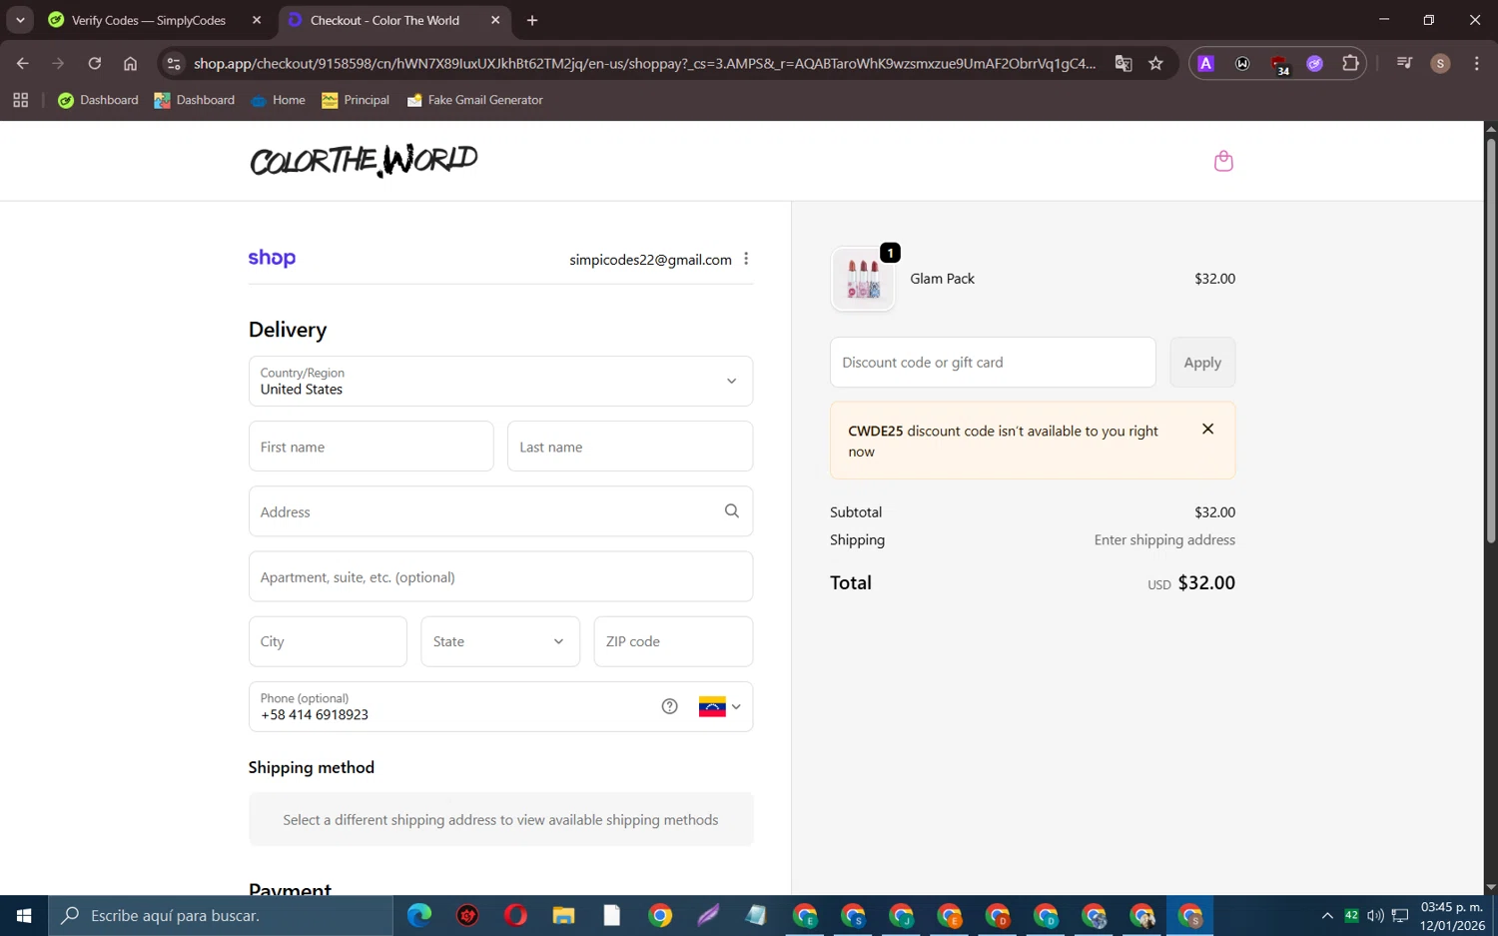Screen dimensions: 1498x936
Task: Open the Home bookmark
Action: (x=279, y=100)
